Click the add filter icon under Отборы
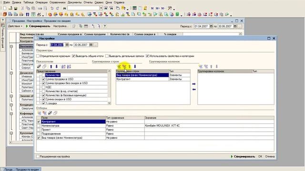 40,113
